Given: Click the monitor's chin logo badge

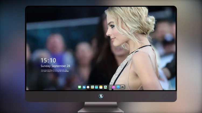Looking at the screenshot, I should coord(101,96).
